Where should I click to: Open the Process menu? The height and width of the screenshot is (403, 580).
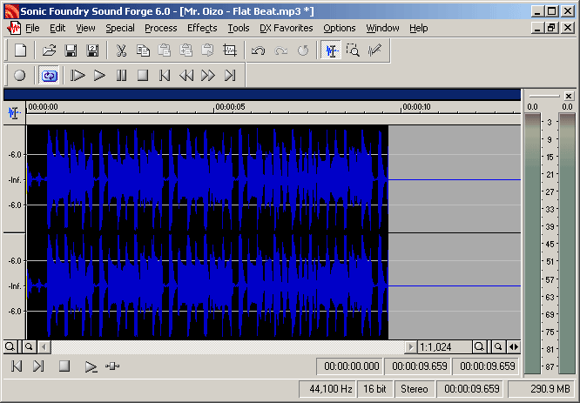pos(160,28)
